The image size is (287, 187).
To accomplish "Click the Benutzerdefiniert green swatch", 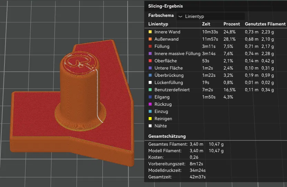I will coord(150,90).
